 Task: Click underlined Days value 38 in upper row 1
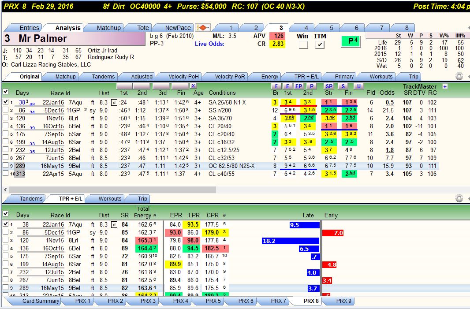pos(22,103)
